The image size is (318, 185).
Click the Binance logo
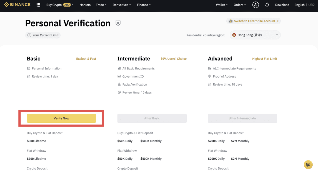pos(17,5)
